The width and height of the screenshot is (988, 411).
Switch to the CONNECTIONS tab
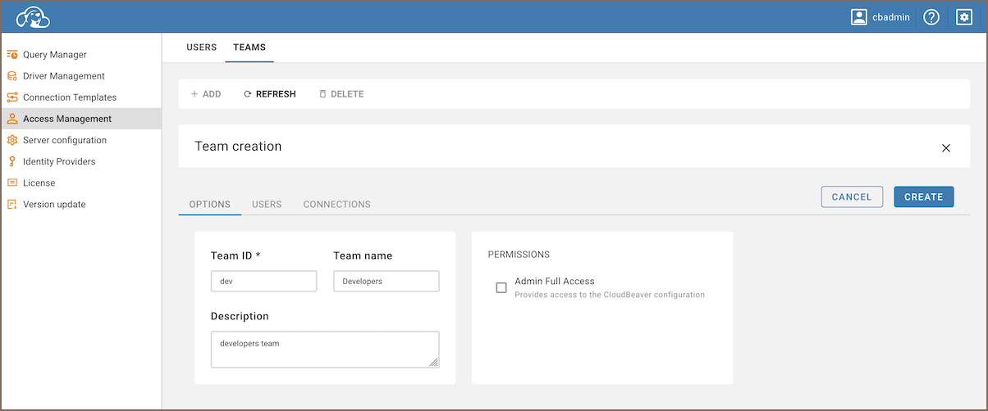(337, 204)
